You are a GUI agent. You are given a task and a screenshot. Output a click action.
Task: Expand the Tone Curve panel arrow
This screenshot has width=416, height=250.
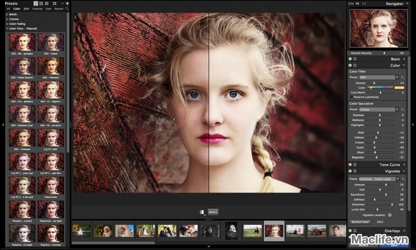[x=404, y=164]
